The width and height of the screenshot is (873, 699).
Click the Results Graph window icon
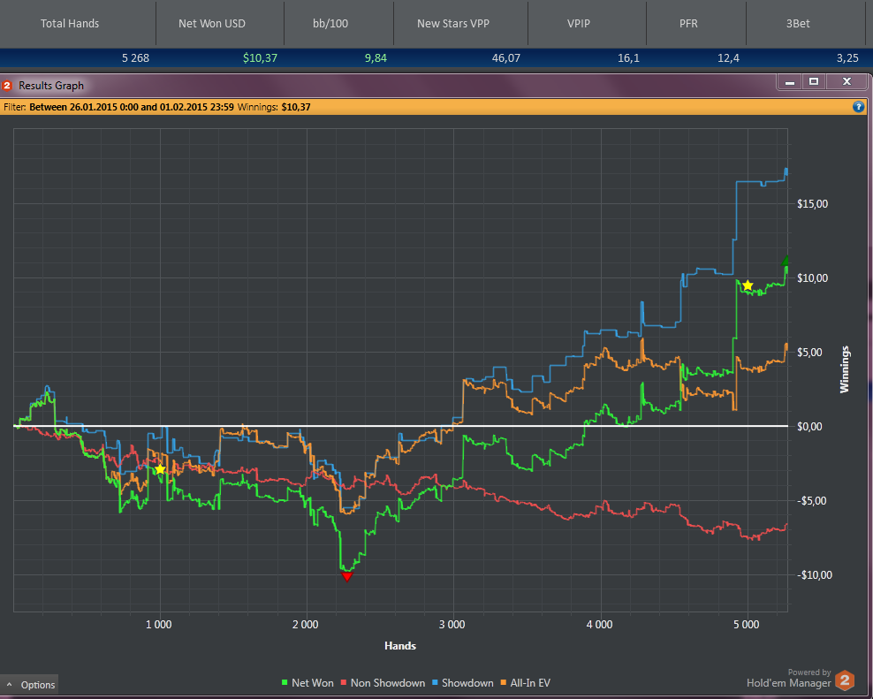click(7, 86)
